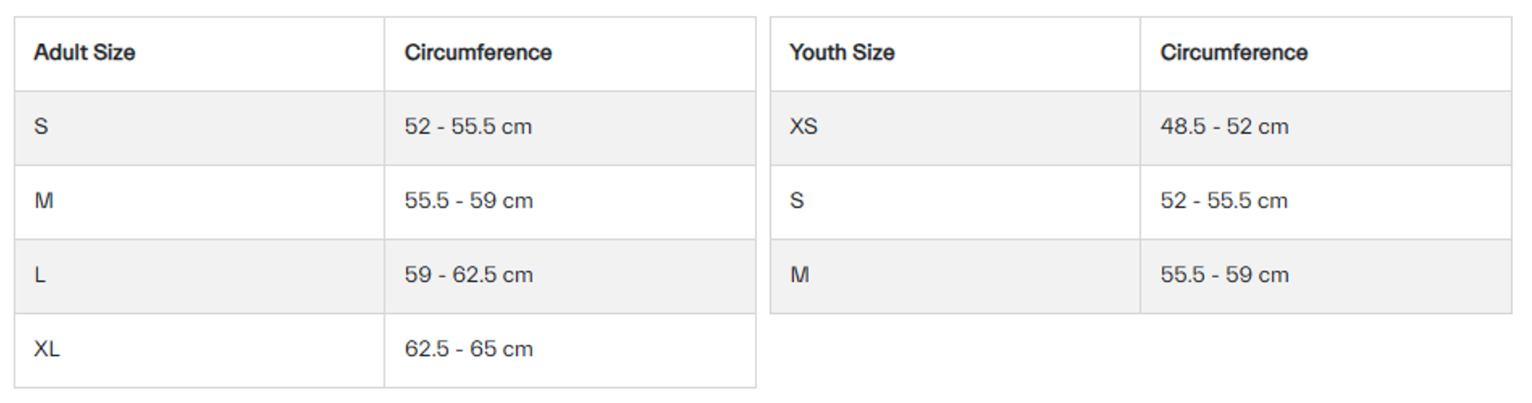Select the 48.5 - 52 cm measurement
Image resolution: width=1532 pixels, height=403 pixels.
pos(1224,127)
